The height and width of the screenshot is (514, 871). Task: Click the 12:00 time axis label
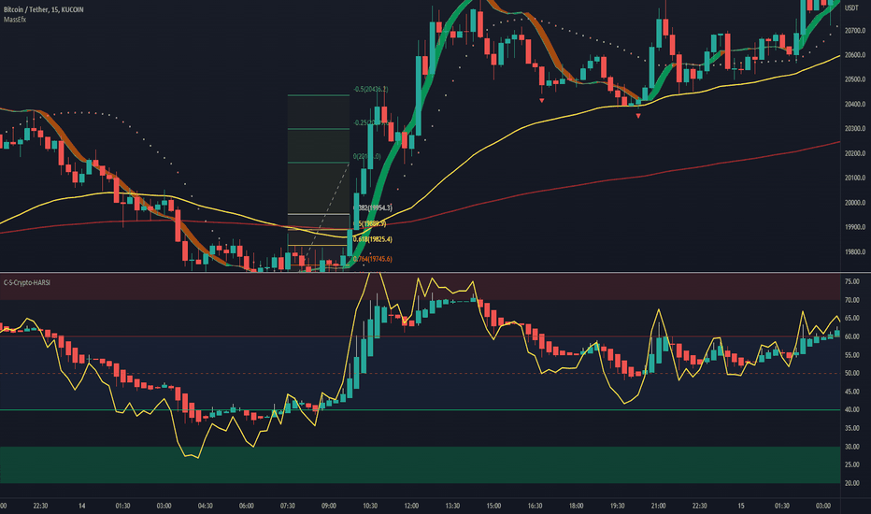click(411, 506)
